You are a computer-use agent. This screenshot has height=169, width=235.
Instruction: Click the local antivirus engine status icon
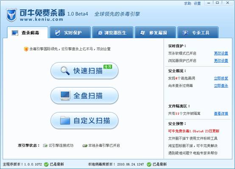pyautogui.click(x=85, y=145)
